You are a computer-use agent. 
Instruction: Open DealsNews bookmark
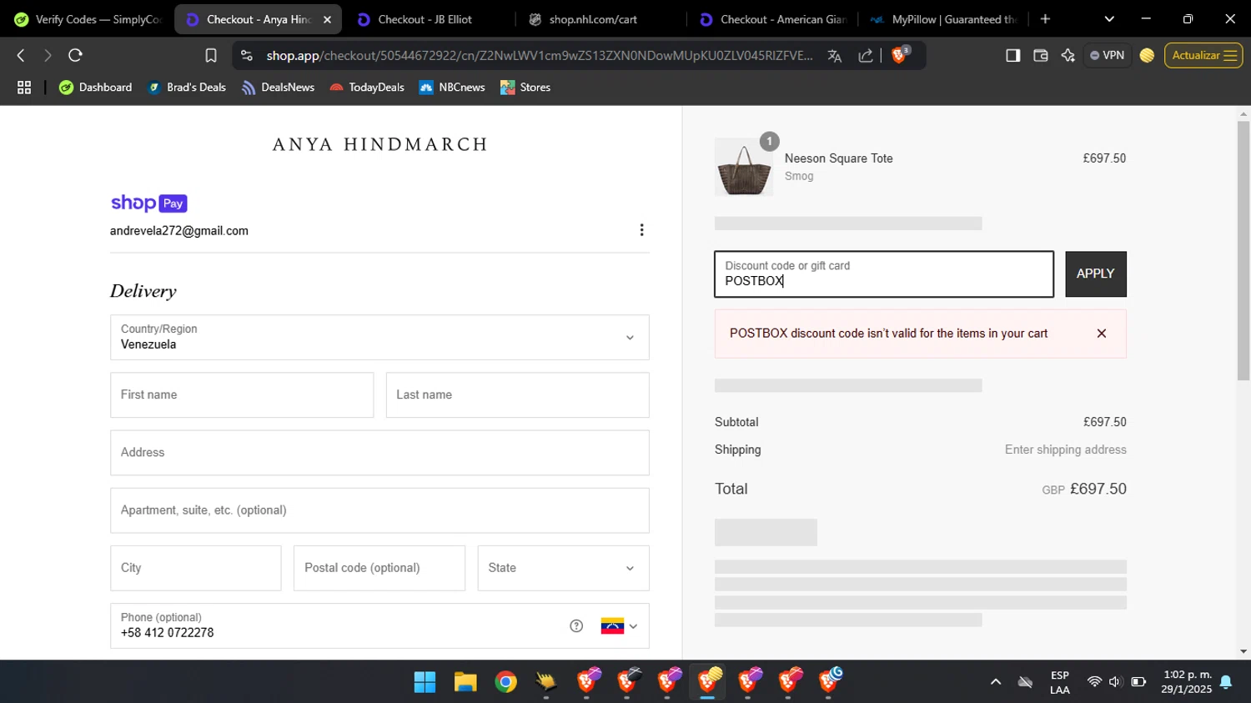278,88
